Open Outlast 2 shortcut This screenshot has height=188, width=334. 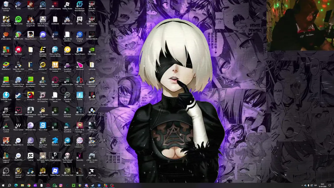click(x=55, y=111)
